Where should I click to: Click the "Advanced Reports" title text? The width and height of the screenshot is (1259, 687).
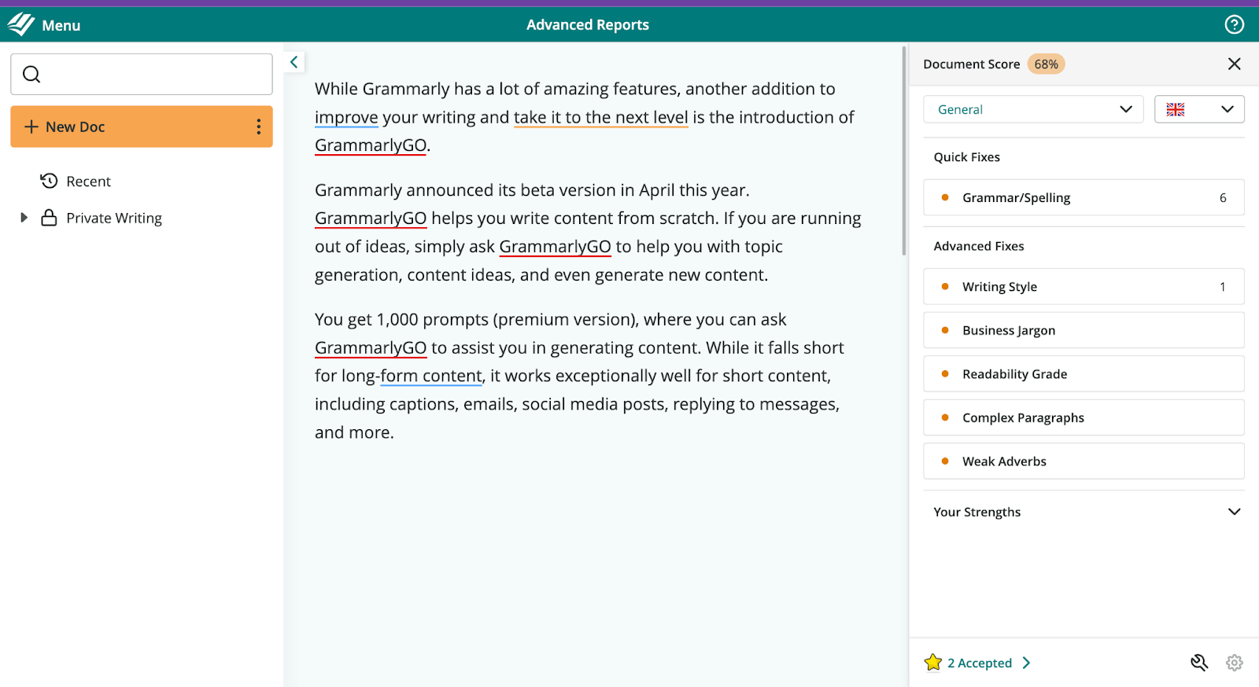(588, 24)
